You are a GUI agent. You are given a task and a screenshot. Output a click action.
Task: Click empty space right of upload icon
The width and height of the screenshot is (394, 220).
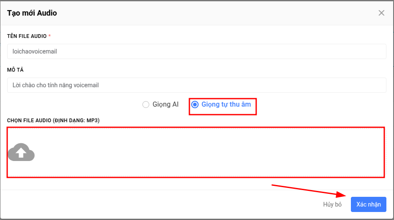[208, 152]
